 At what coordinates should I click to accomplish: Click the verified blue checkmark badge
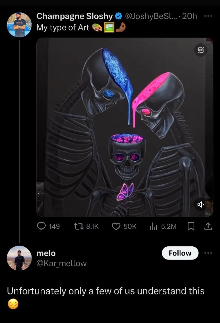coord(118,16)
